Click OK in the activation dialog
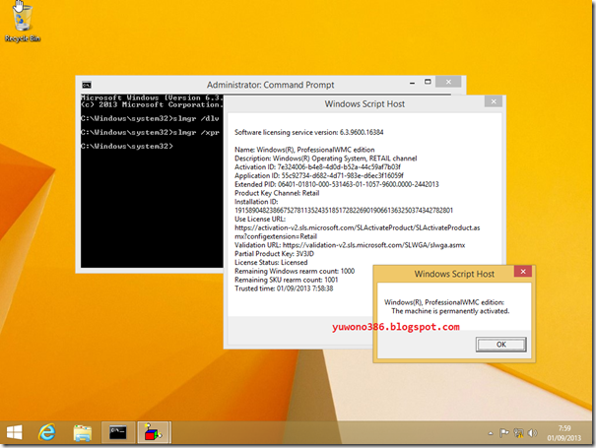Screen dimensions: 596x448 (x=501, y=345)
